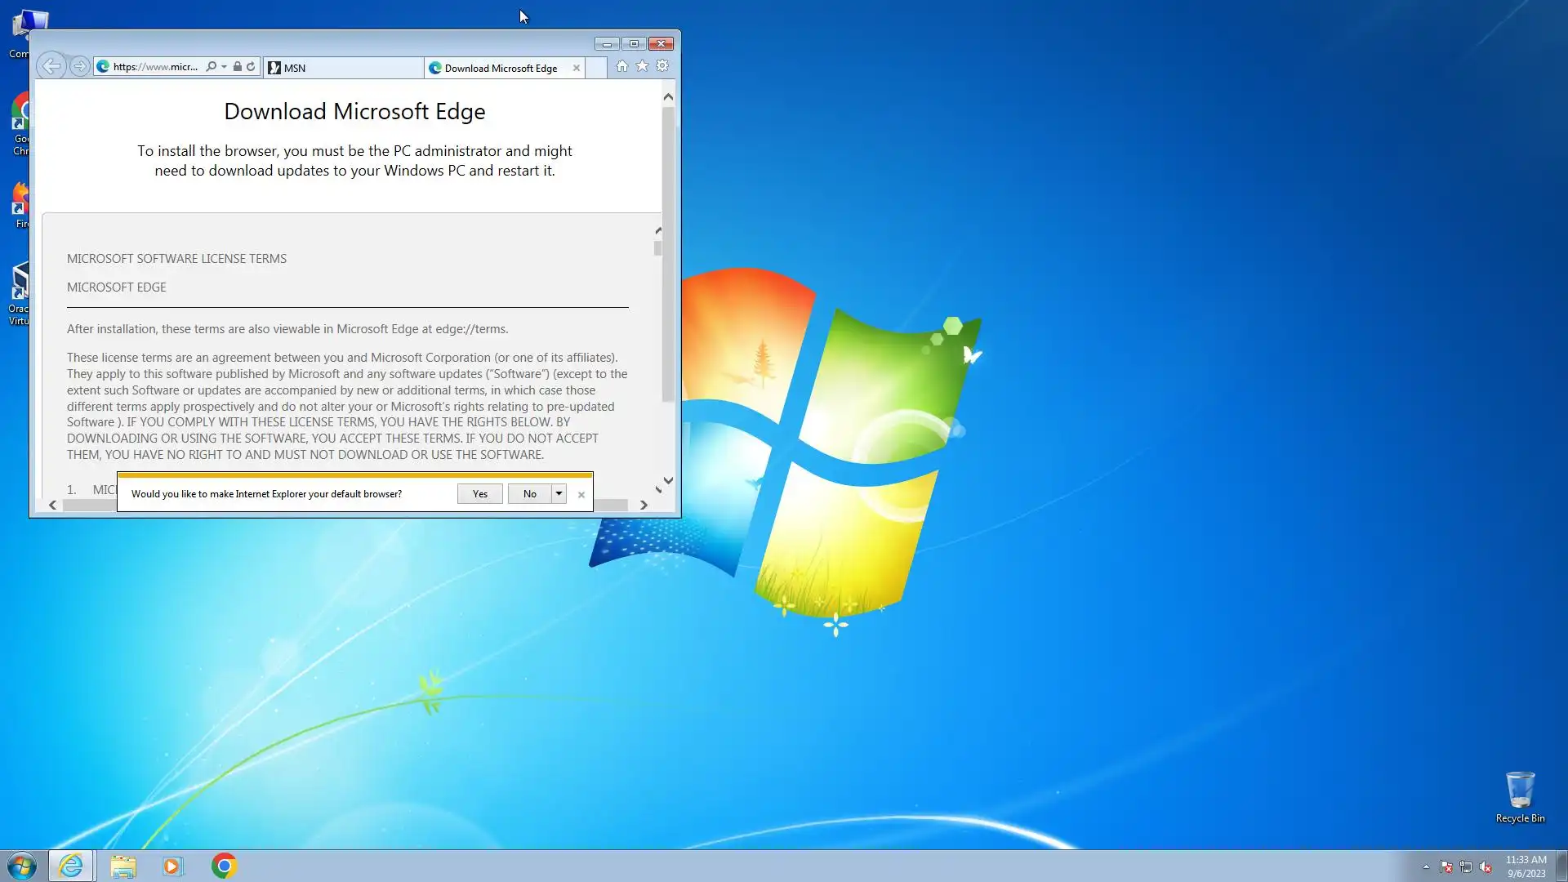Open the Tools gear icon
The width and height of the screenshot is (1568, 882).
[x=662, y=66]
